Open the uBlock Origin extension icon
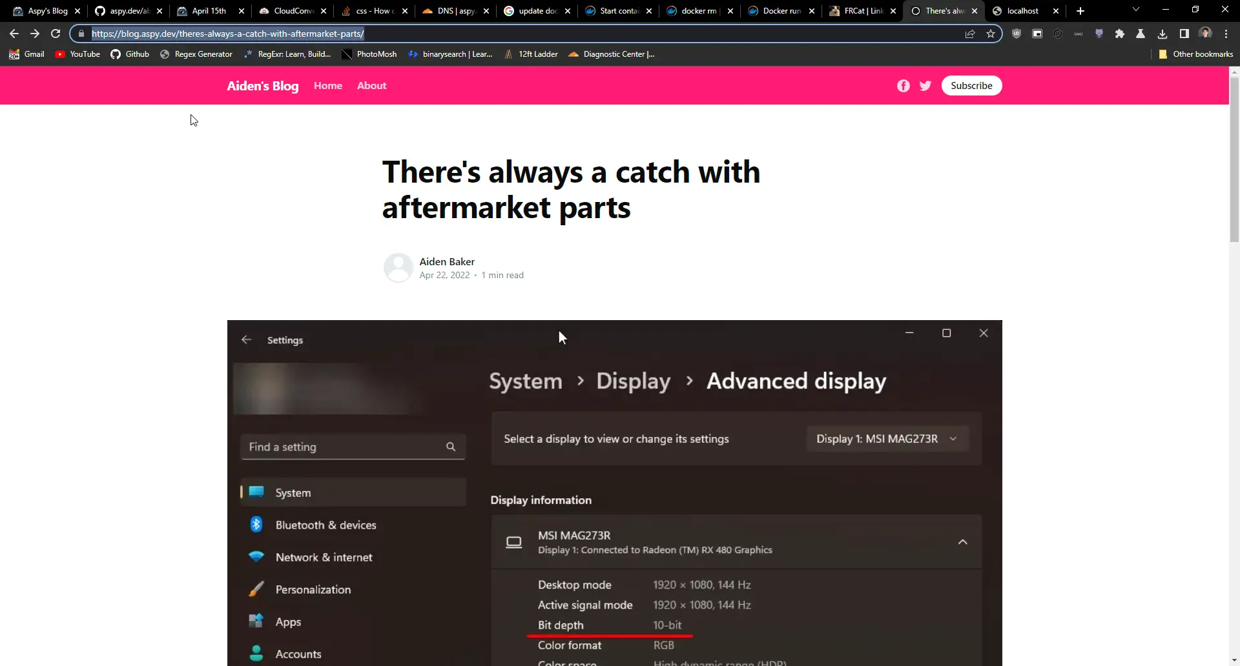The width and height of the screenshot is (1240, 666). coord(1016,34)
